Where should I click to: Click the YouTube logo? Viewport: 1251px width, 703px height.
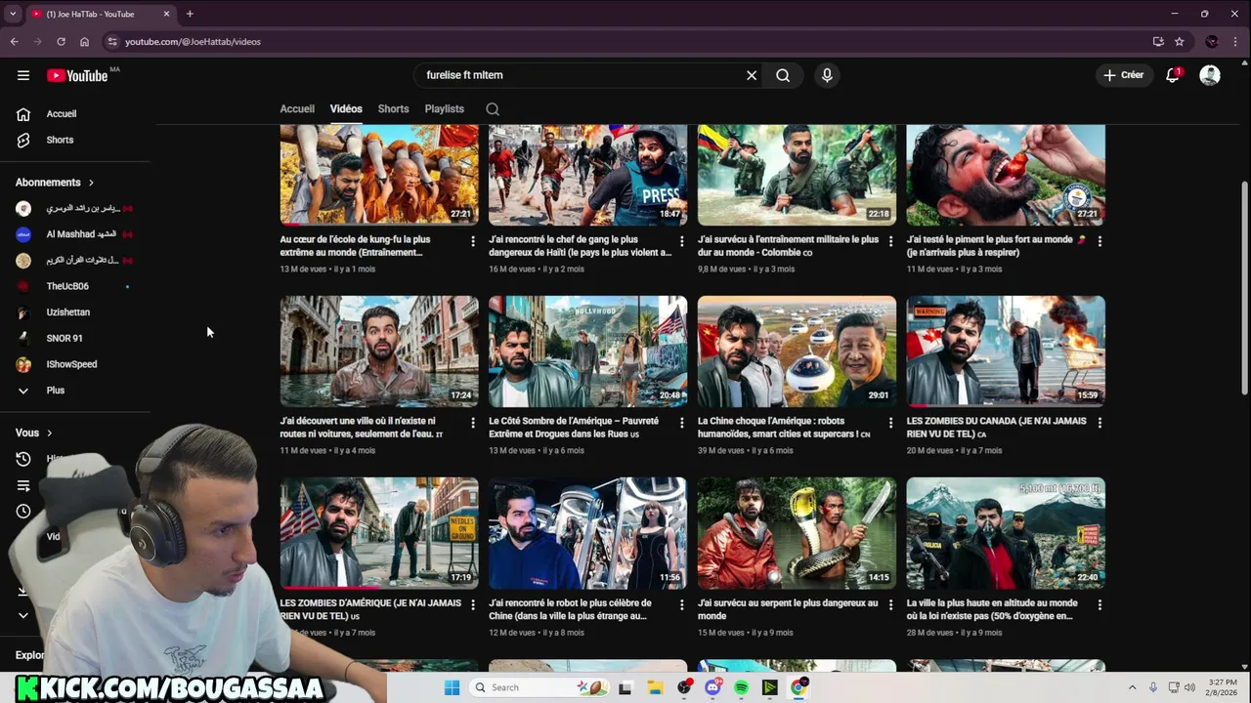[x=77, y=75]
